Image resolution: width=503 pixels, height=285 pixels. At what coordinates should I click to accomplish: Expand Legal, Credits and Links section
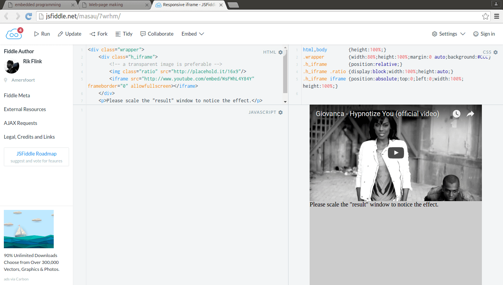[x=29, y=137]
